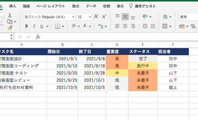Viewport: 198px width, 120px height.
Task: Select orange 高 cell for 2021/9/8
Action: coord(117,59)
